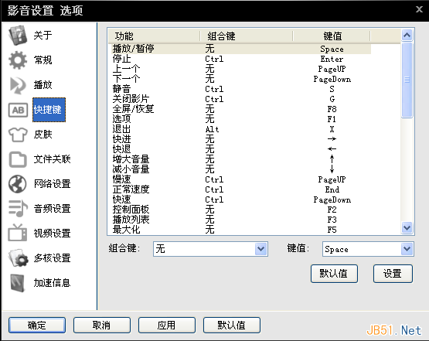Click the 视频设置 TV icon

point(18,233)
